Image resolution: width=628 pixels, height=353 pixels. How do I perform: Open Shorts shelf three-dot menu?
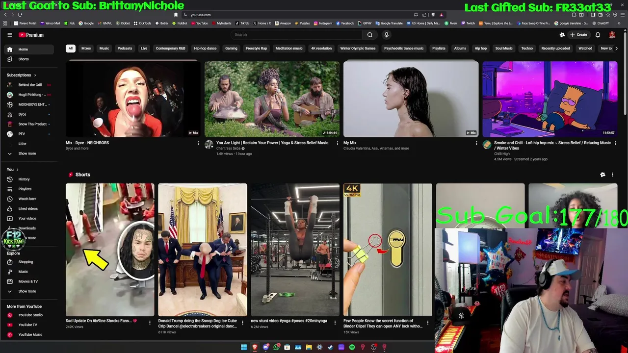[612, 175]
